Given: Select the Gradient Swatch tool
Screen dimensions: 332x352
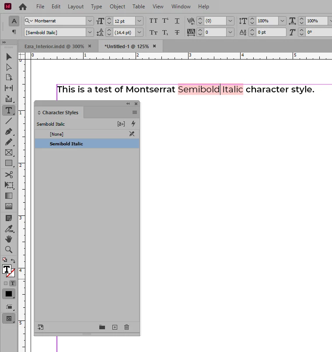Looking at the screenshot, I should [x=9, y=196].
